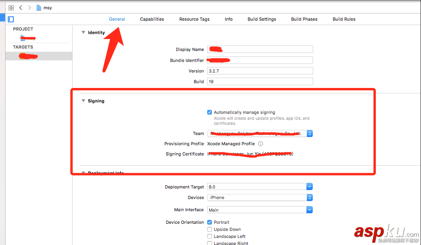Image resolution: width=421 pixels, height=245 pixels.
Task: Click the Build field showing 19
Action: pyautogui.click(x=260, y=81)
